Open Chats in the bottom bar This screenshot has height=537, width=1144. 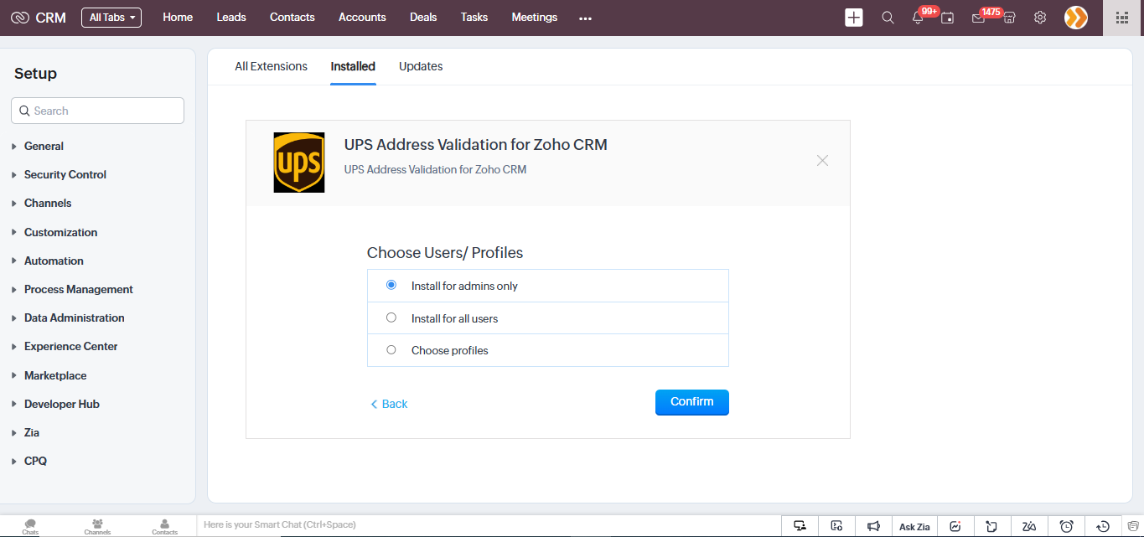pos(30,526)
